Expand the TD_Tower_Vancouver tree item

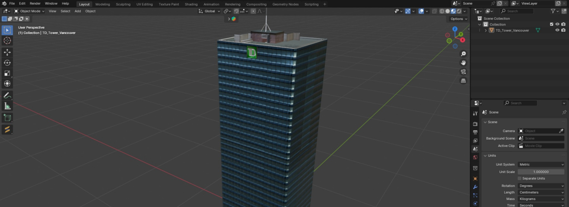point(485,30)
